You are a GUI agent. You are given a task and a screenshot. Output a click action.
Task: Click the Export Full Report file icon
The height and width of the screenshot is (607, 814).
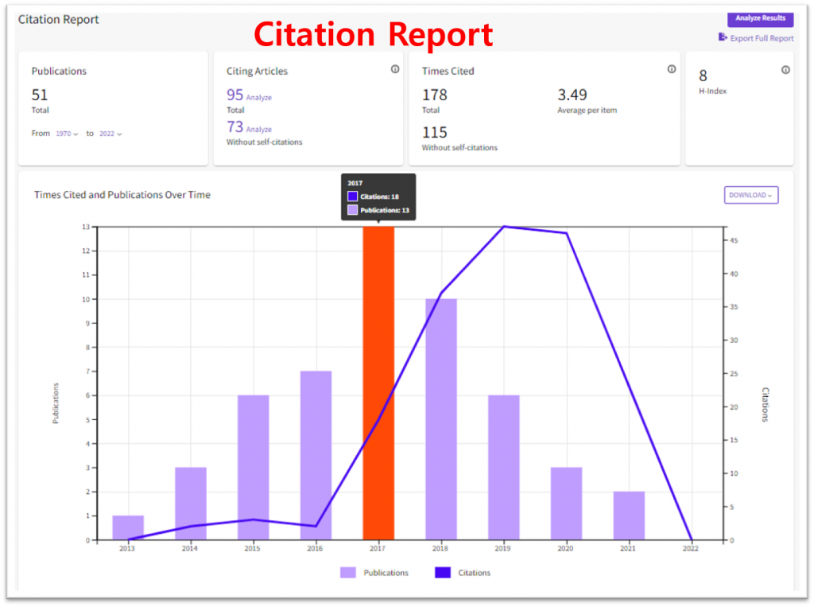pyautogui.click(x=722, y=37)
